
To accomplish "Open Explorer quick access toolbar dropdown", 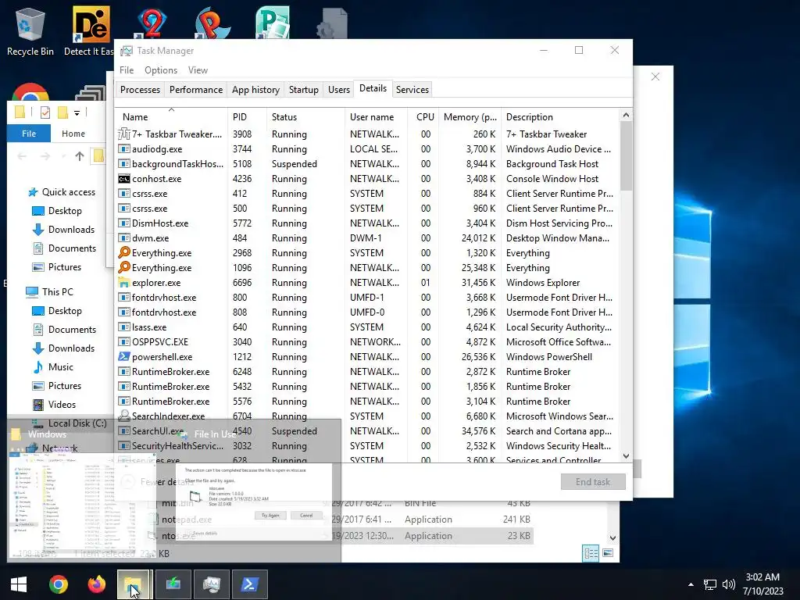I will pos(77,112).
